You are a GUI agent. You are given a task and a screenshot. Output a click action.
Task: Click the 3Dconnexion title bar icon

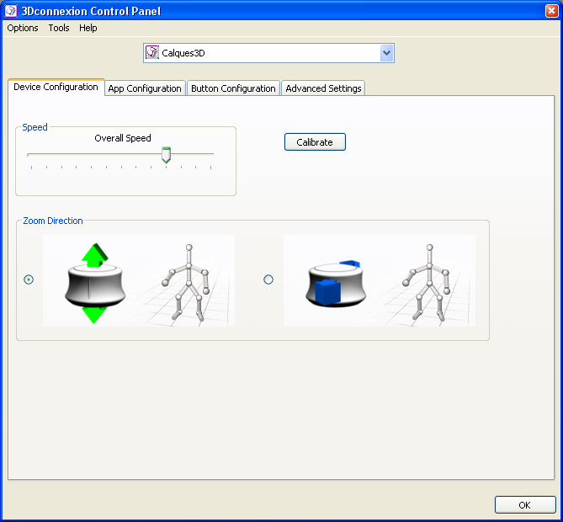[x=11, y=11]
